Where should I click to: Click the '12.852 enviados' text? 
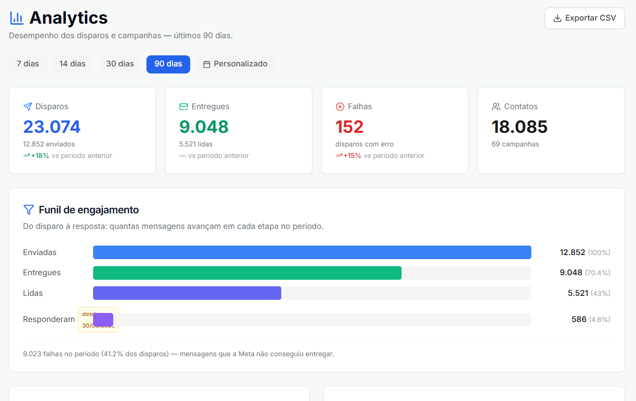click(49, 144)
